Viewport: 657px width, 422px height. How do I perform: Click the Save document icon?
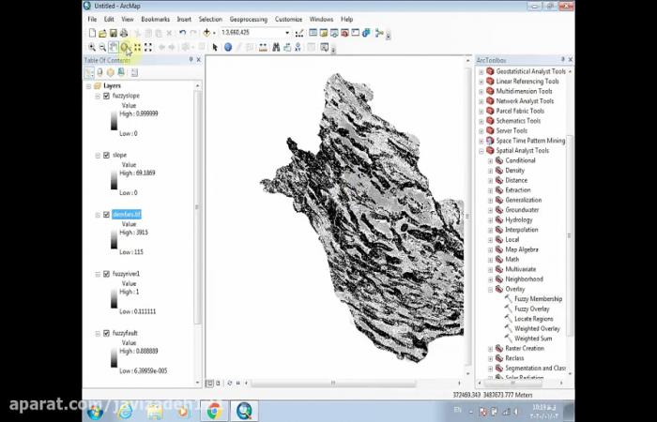[x=112, y=33]
